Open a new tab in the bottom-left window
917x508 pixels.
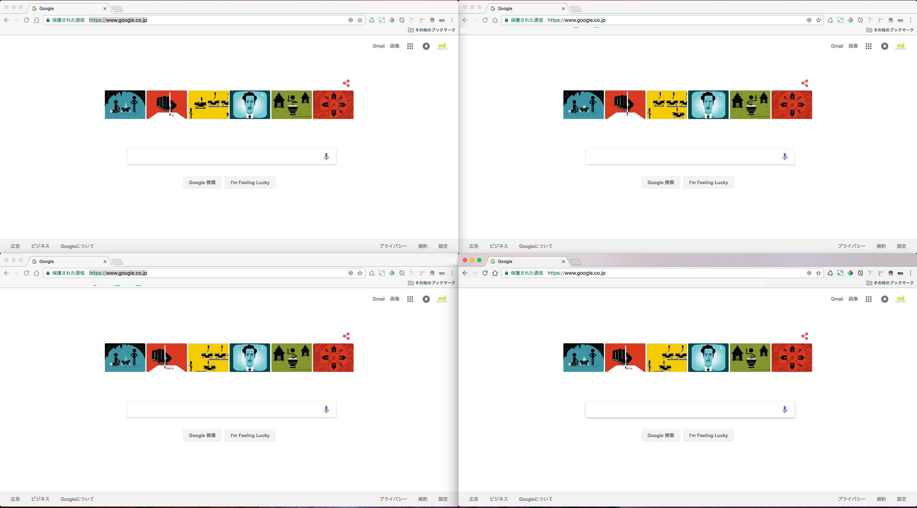point(117,262)
